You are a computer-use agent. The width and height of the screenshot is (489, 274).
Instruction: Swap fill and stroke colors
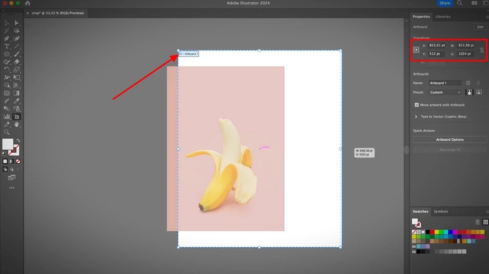pyautogui.click(x=18, y=141)
